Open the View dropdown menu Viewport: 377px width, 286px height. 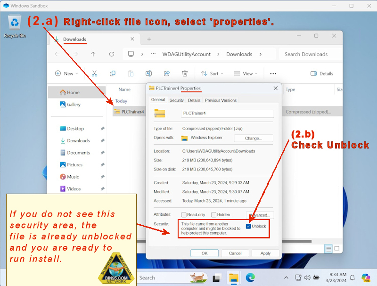click(x=246, y=74)
